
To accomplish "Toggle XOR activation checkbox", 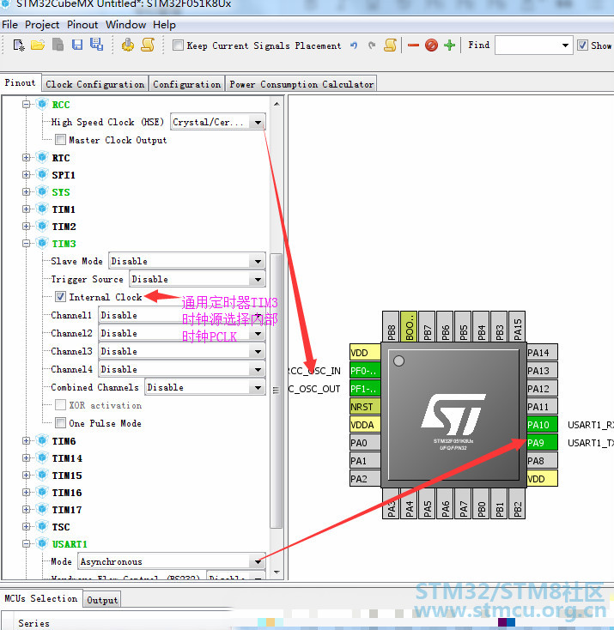I will 60,405.
